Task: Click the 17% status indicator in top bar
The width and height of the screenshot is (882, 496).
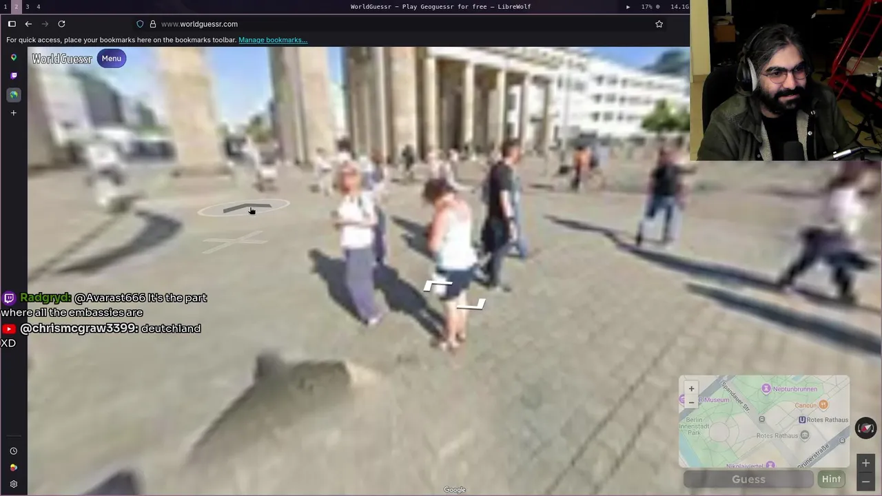Action: pos(650,7)
